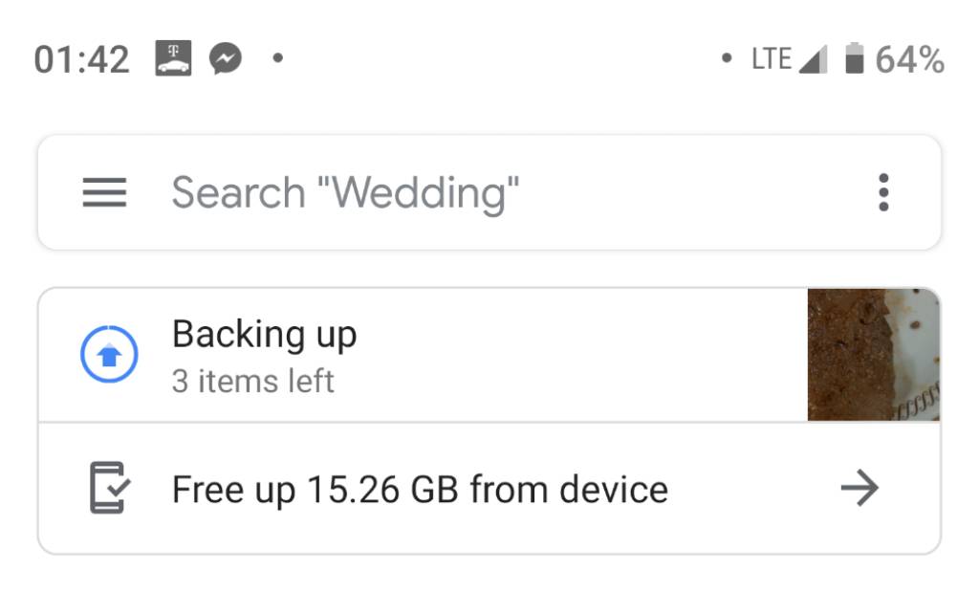Tap the 64% battery percentage

(x=910, y=59)
